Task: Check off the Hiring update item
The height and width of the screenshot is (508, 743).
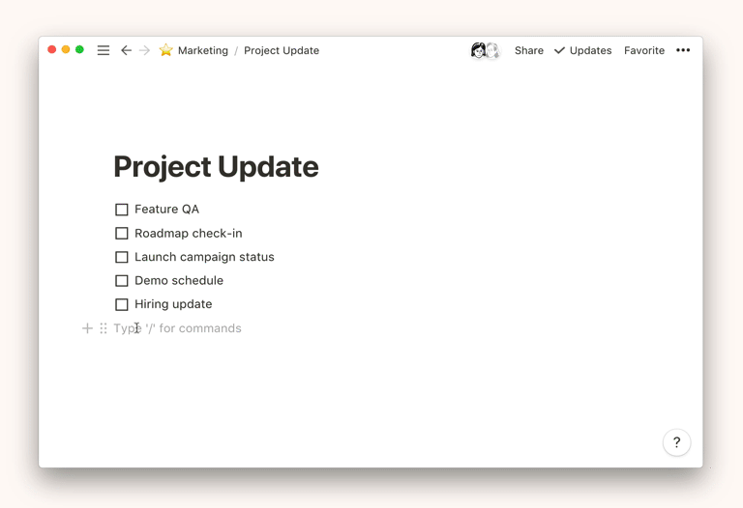Action: (122, 304)
